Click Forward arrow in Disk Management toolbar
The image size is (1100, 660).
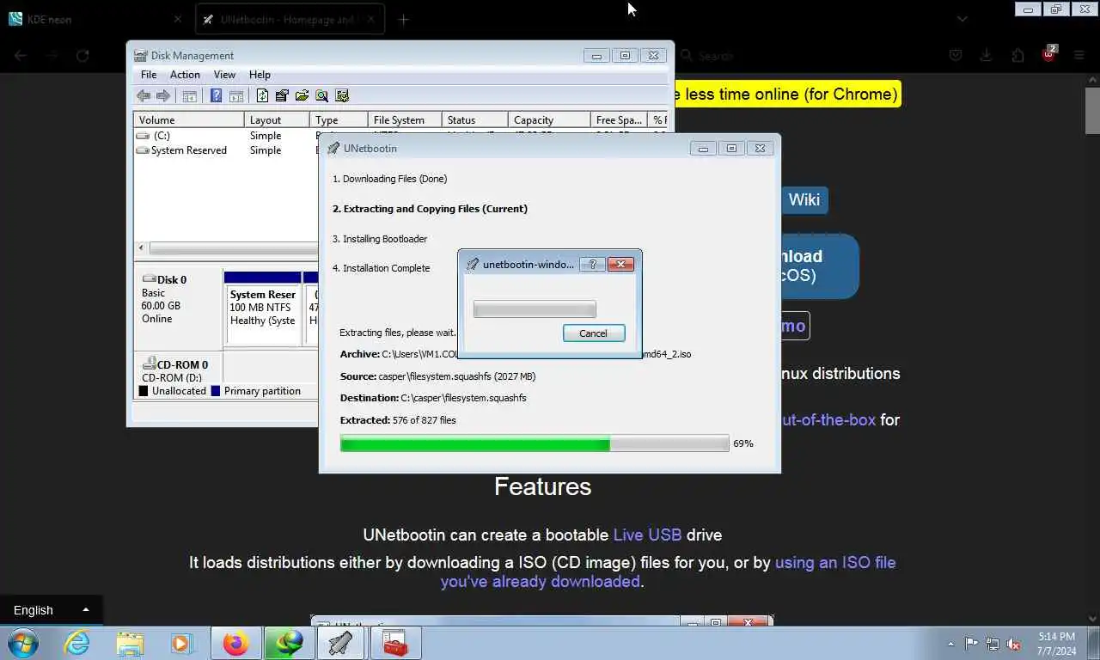click(163, 95)
